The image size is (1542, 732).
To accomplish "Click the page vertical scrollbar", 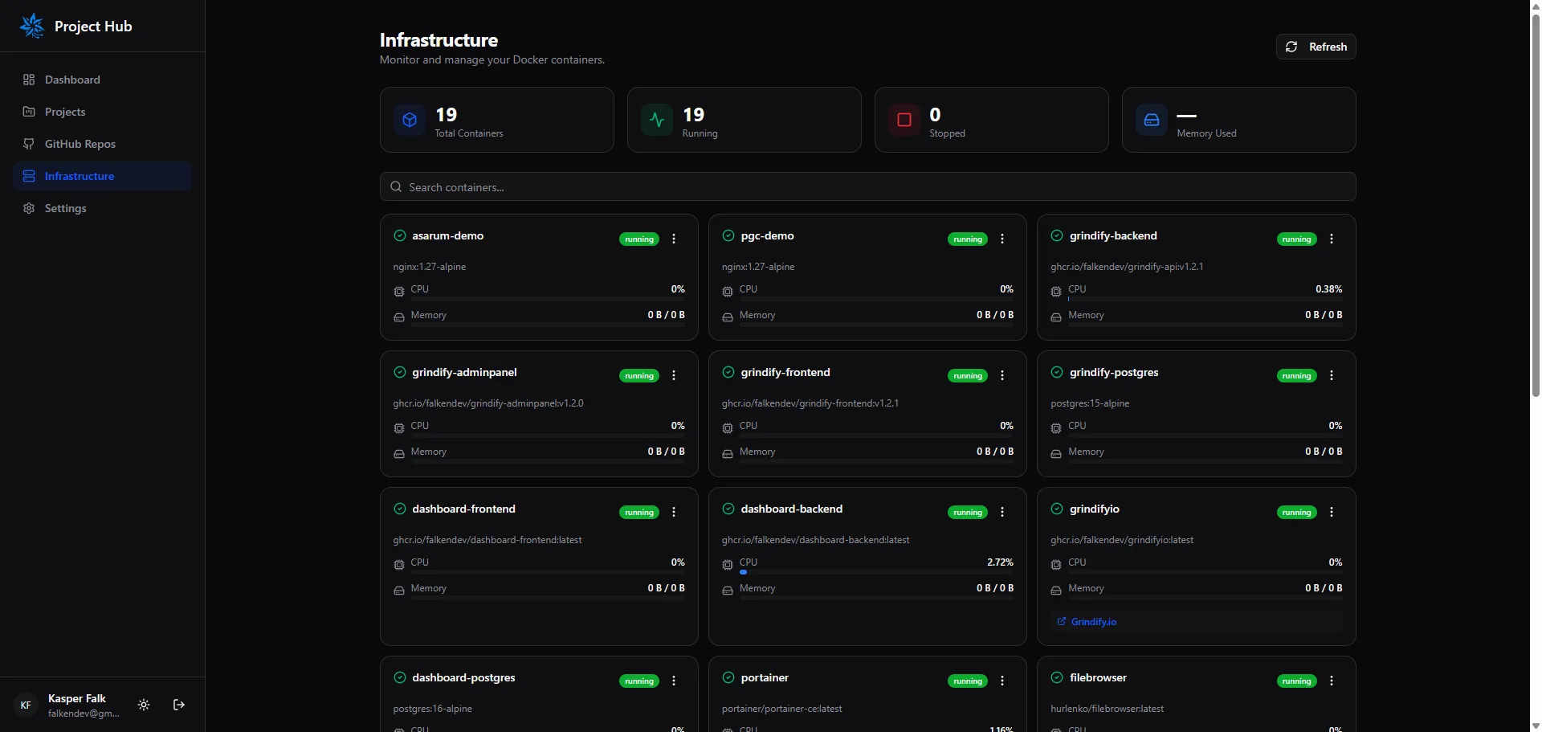I will click(x=1536, y=205).
